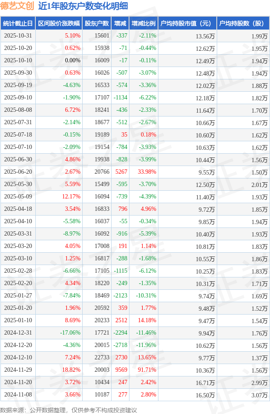
Task: Select the 增减比例 column header
Action: click(x=144, y=23)
